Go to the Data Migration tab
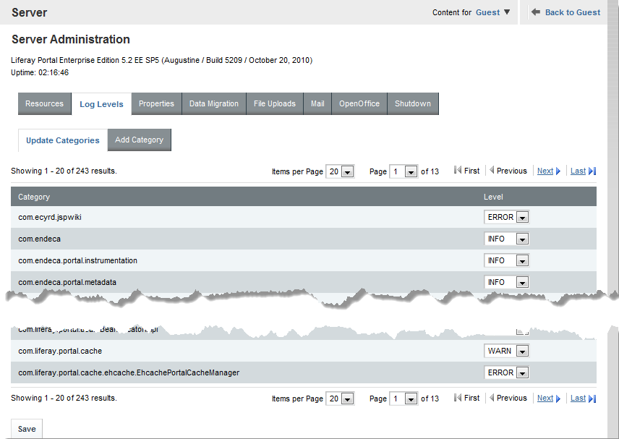The image size is (619, 439). click(x=214, y=104)
